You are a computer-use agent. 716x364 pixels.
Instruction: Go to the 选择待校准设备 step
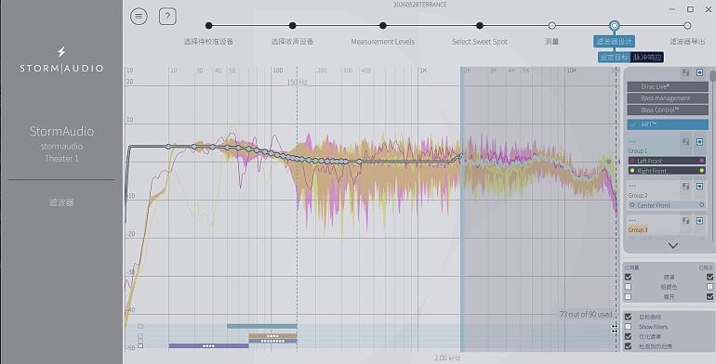(x=208, y=42)
